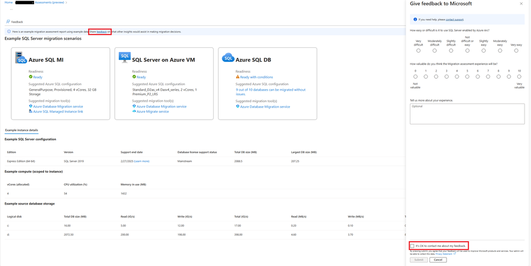Choose rating 3 on the value scale
This screenshot has height=266, width=531.
(x=446, y=77)
